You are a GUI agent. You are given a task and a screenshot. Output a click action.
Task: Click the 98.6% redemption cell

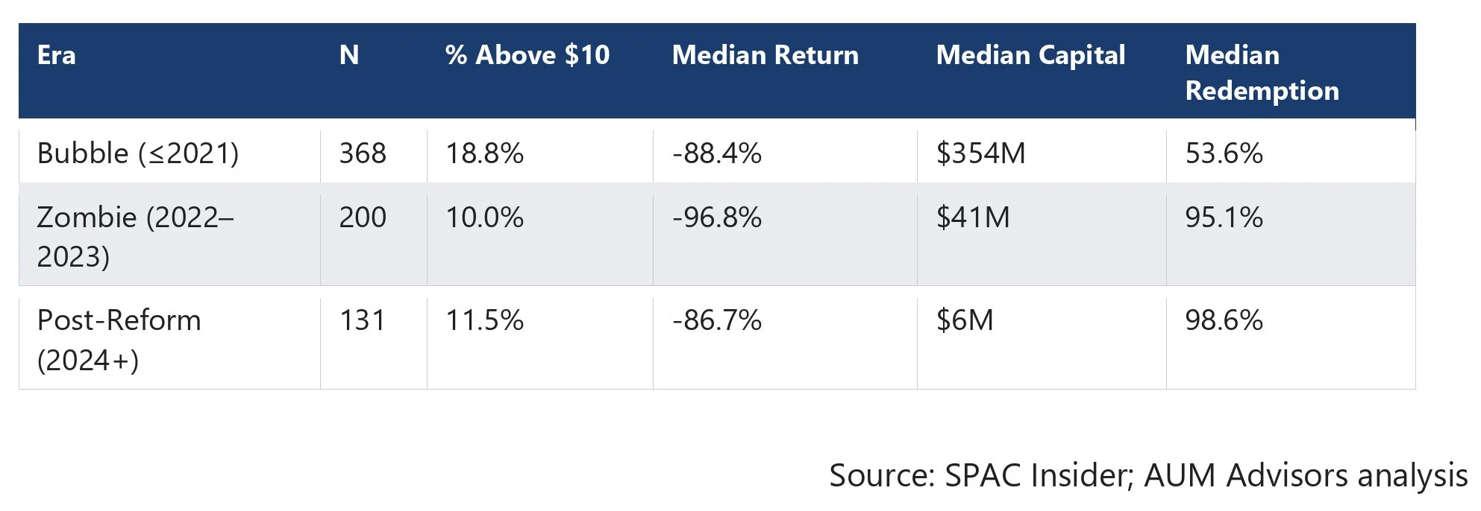tap(1224, 320)
